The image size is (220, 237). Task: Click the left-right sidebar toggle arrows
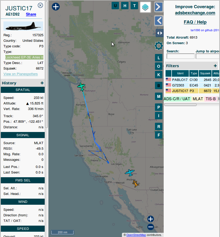pos(159,33)
